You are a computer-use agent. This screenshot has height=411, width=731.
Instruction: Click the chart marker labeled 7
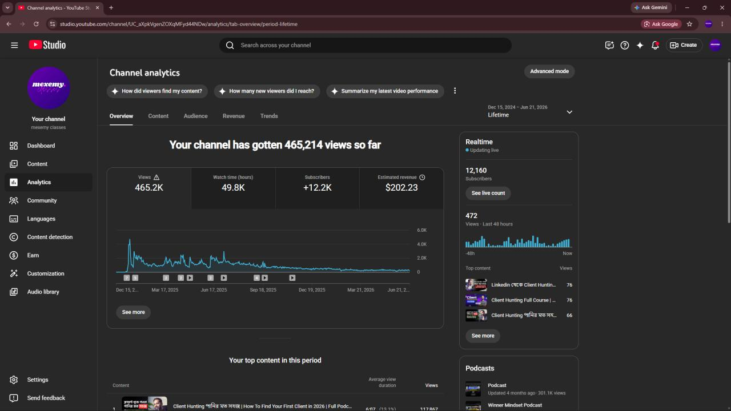127,278
